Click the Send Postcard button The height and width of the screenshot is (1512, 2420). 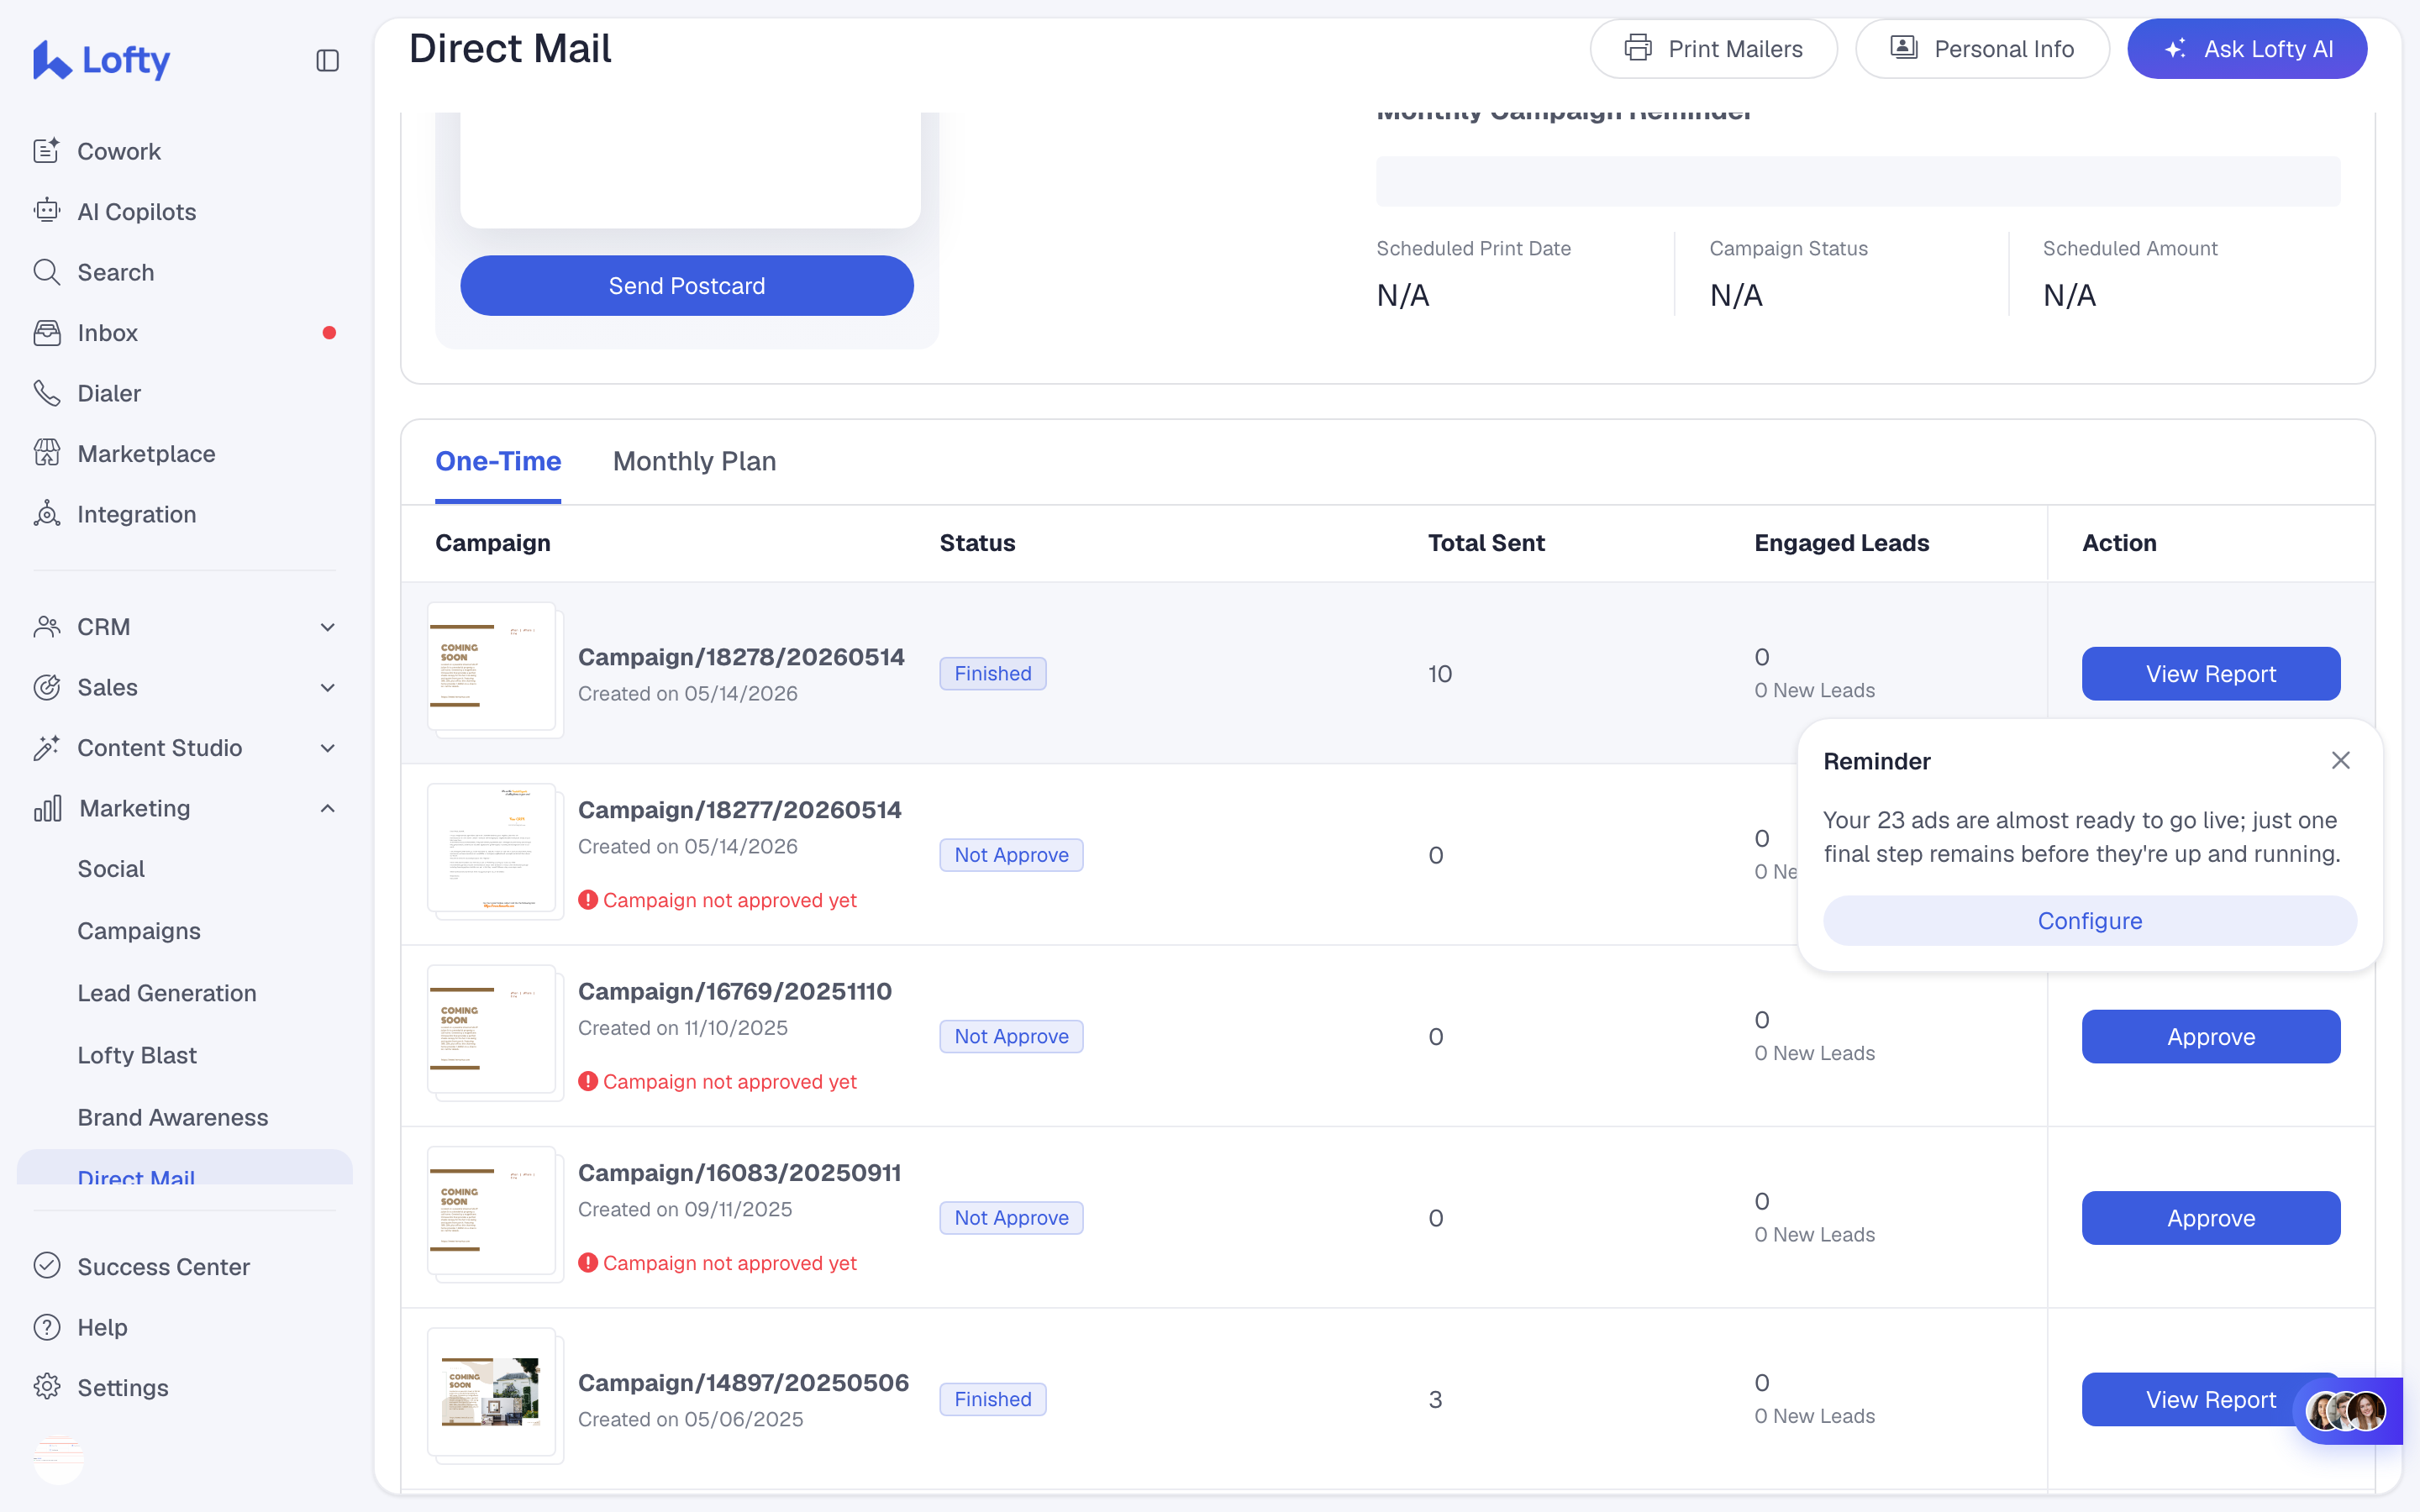686,286
